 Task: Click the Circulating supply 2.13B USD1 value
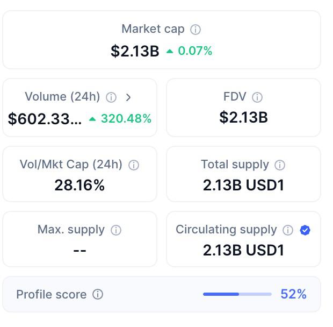(244, 250)
